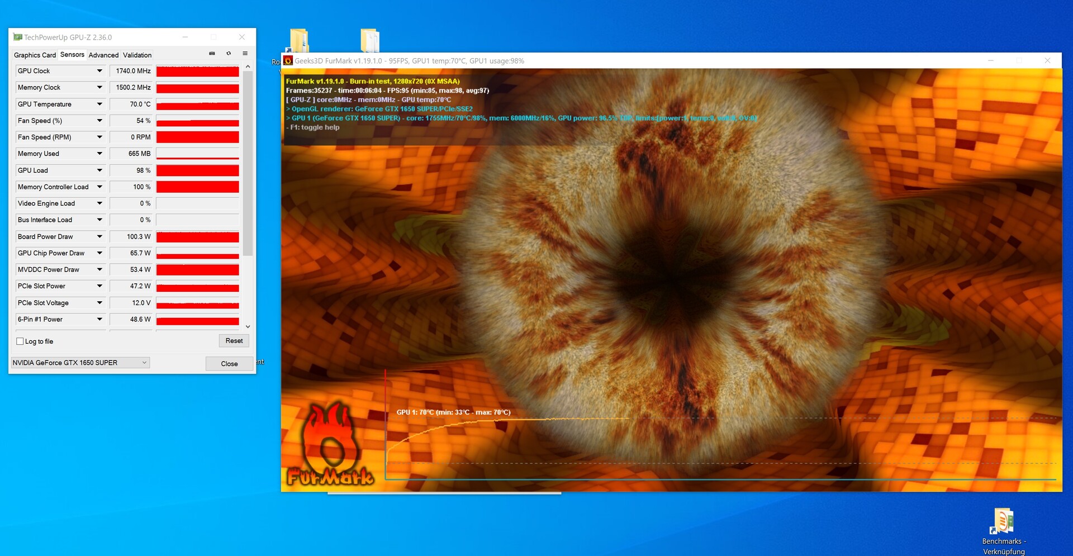Open the GPU Temperature sensor dropdown

pos(99,104)
